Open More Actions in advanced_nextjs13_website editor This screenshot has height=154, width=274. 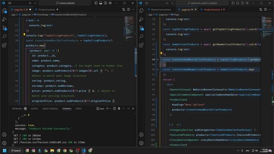pyautogui.click(x=270, y=9)
